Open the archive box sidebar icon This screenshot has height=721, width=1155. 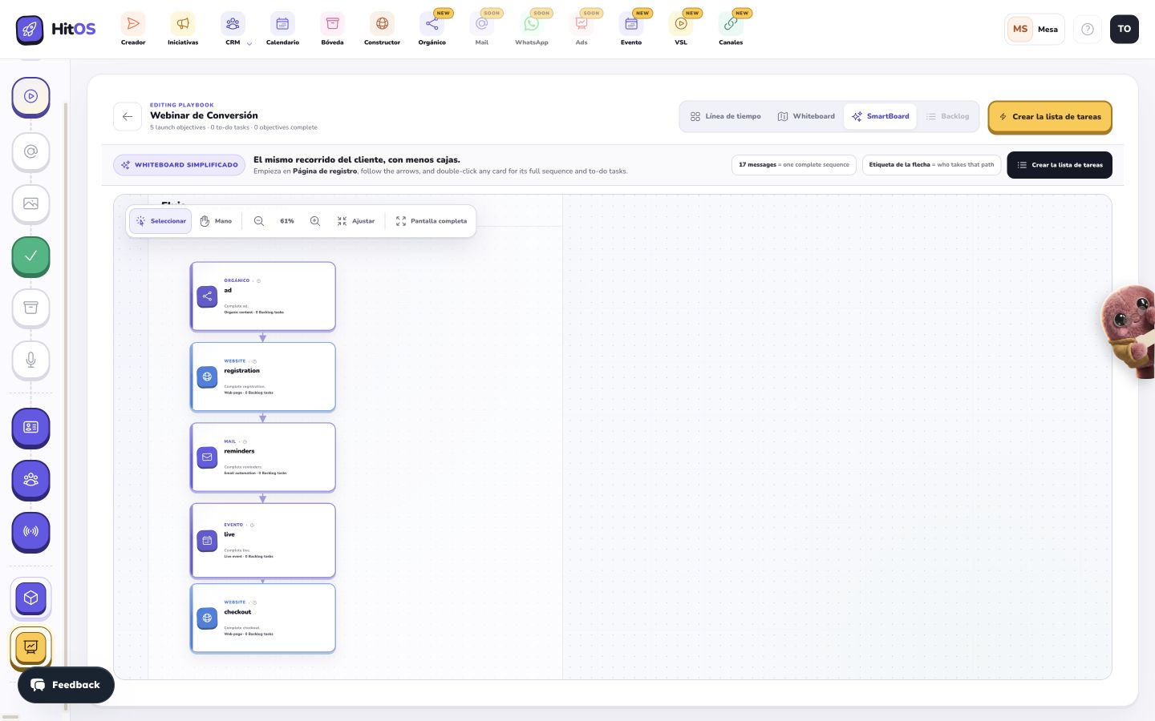[30, 308]
